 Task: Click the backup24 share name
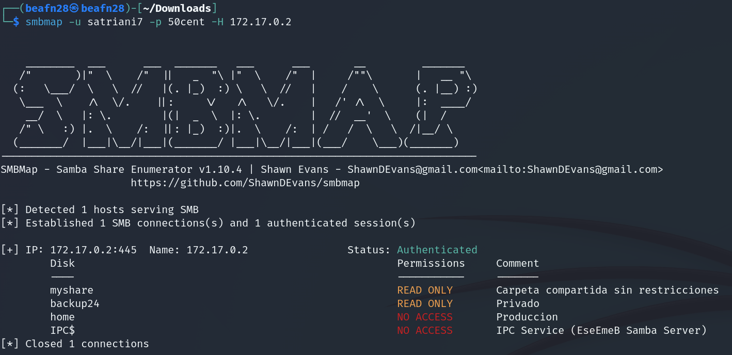pos(75,303)
